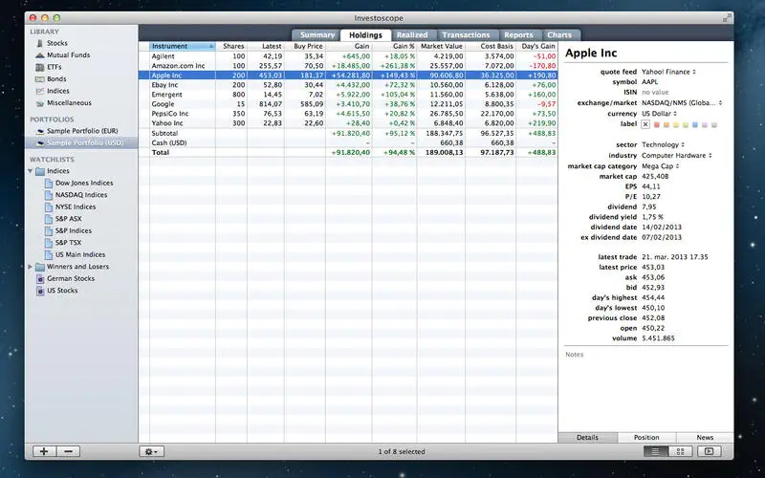765x478 pixels.
Task: Click the Sample Portfolio (USD) icon
Action: click(x=40, y=142)
